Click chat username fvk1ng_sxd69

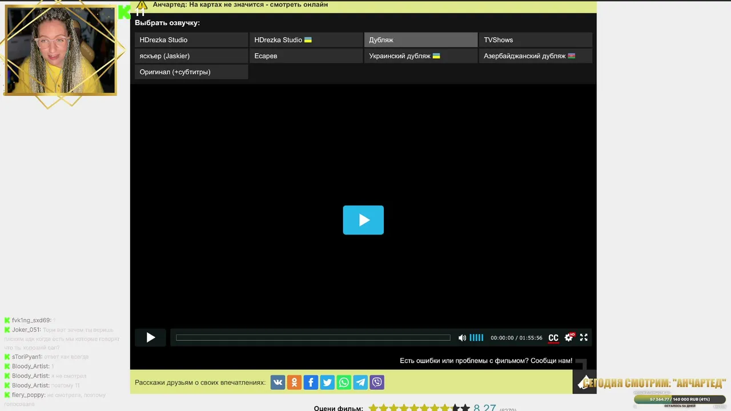[31, 320]
